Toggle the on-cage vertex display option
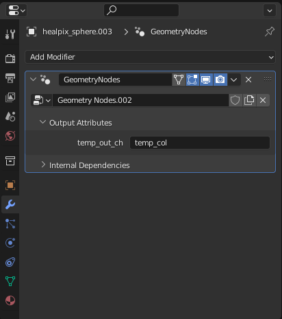Viewport: 282px width, 319px height. [x=179, y=80]
